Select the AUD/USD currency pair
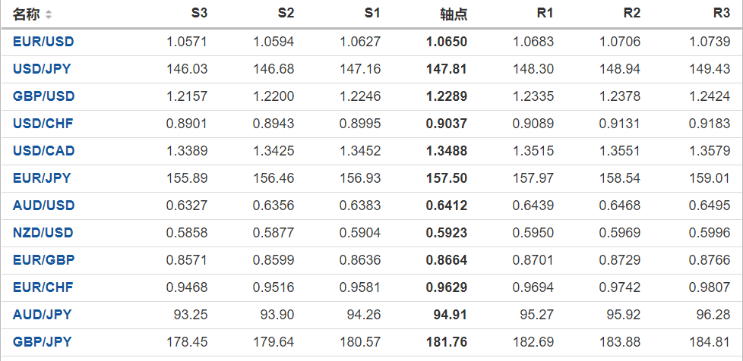This screenshot has width=743, height=361. coord(43,206)
